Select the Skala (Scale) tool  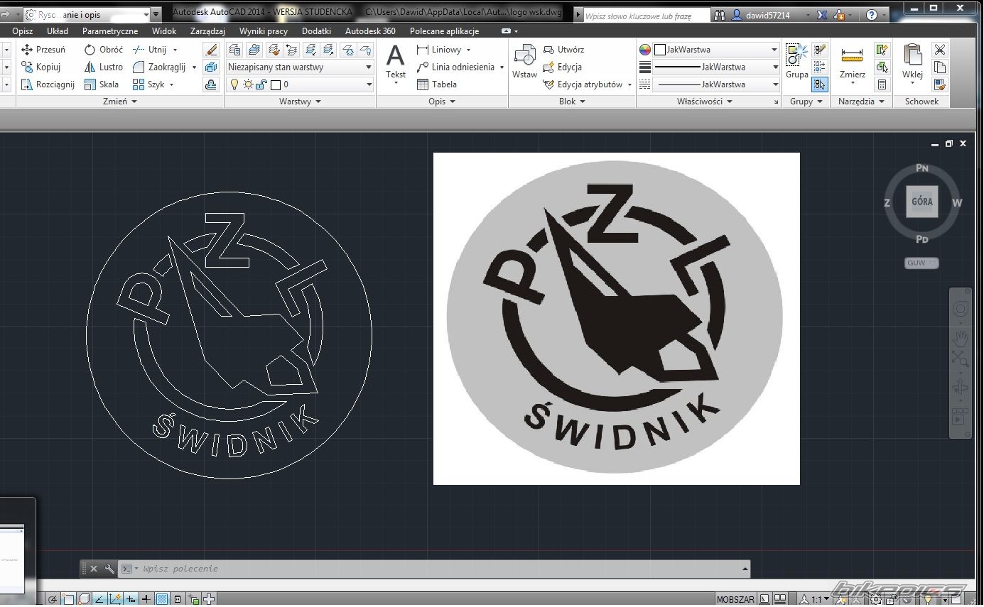(x=101, y=84)
